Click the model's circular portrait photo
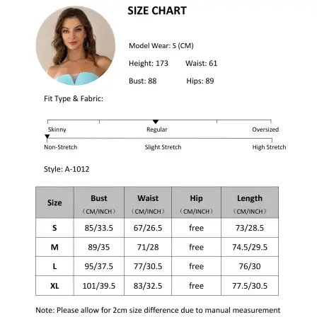Image resolution: width=317 pixels, height=317 pixels. coord(76,45)
